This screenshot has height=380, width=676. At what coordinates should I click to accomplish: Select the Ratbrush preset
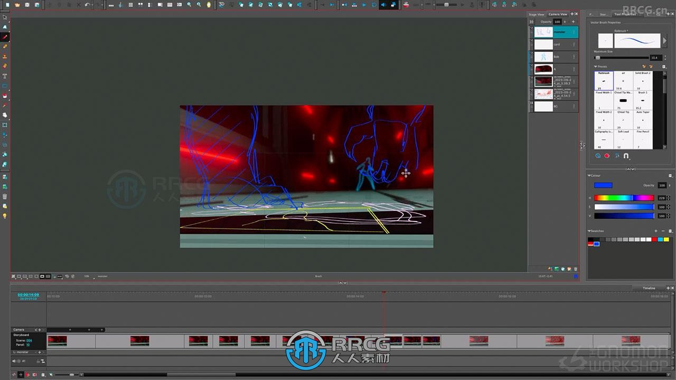click(604, 81)
